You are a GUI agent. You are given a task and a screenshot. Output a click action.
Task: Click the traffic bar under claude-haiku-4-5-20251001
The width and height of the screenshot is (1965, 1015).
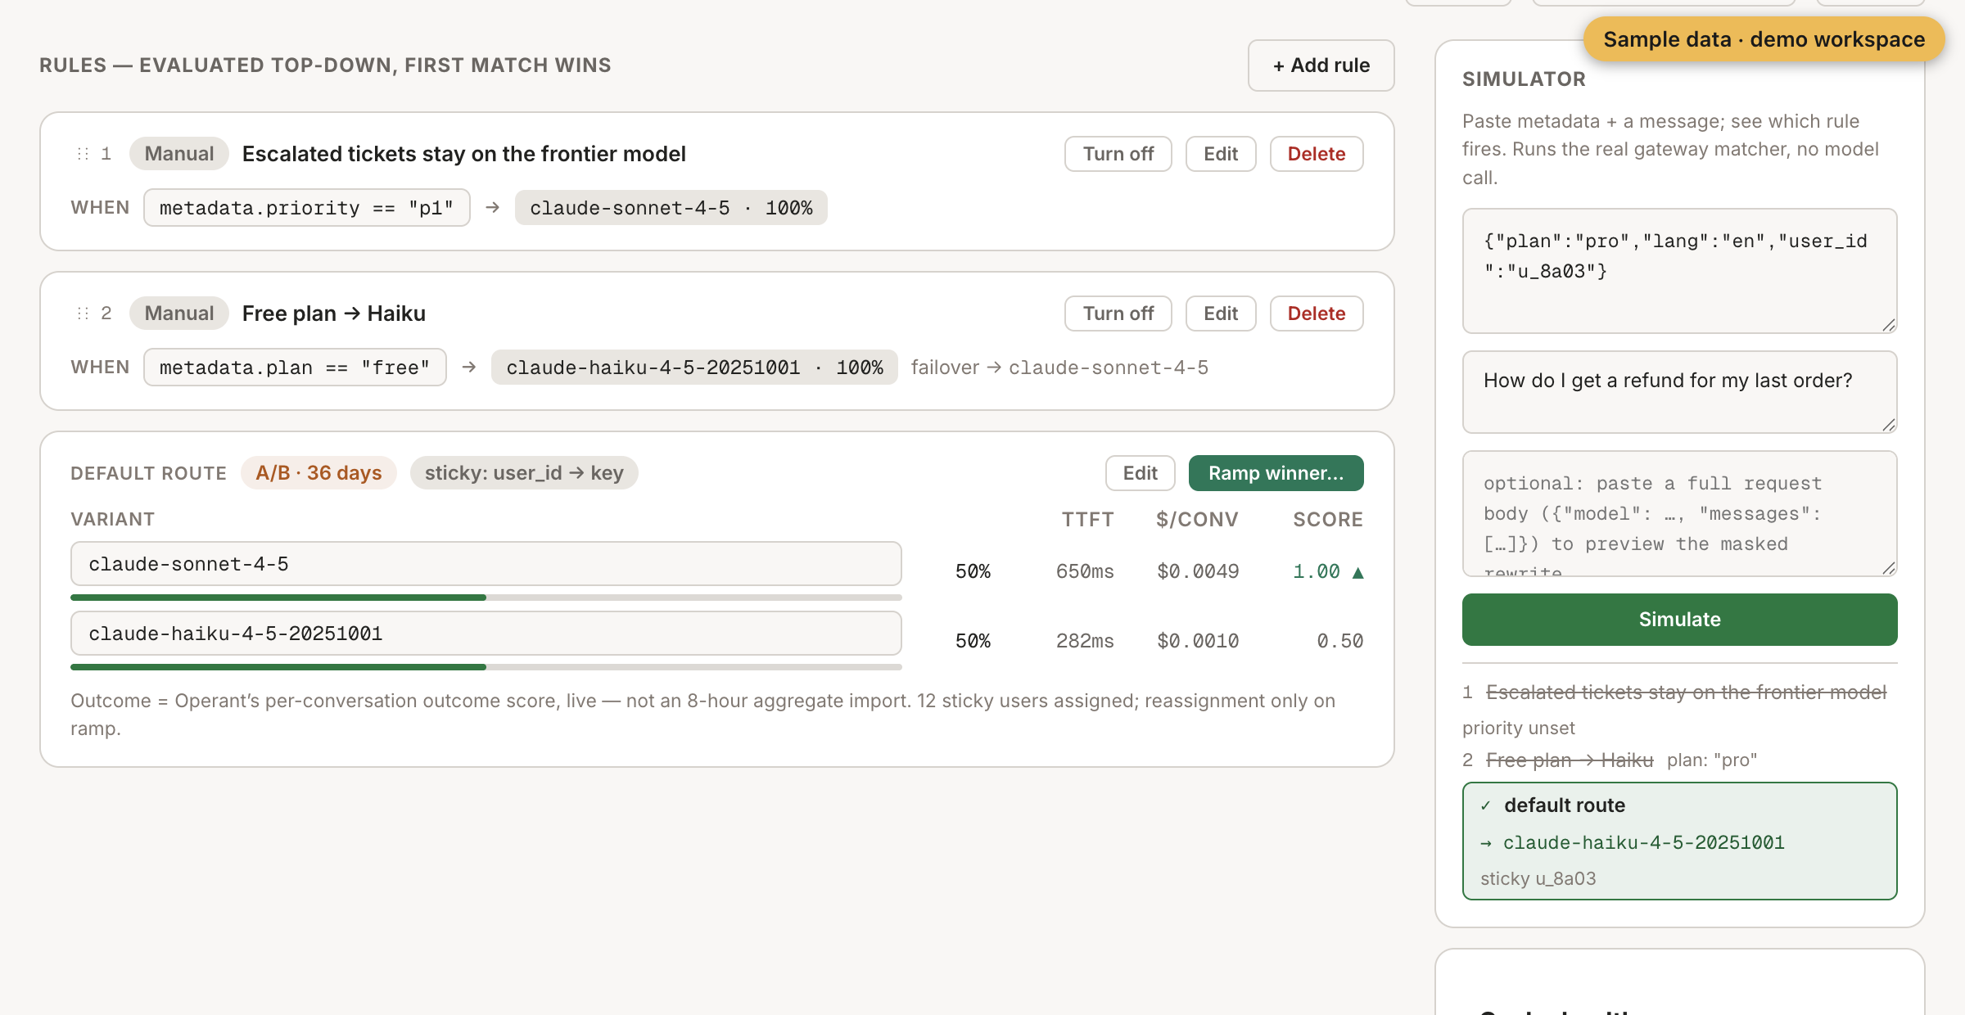coord(486,667)
